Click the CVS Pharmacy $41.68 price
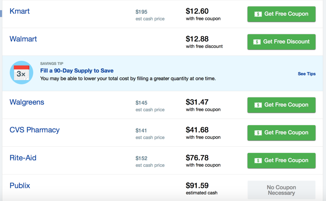This screenshot has width=326, height=201. (x=197, y=130)
